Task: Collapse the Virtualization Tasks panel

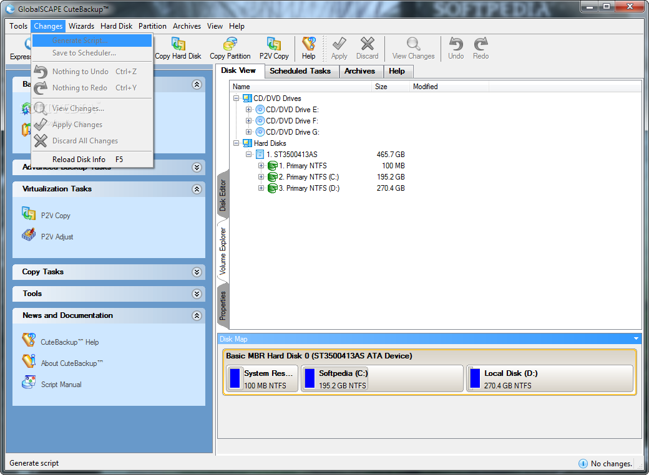Action: click(197, 189)
